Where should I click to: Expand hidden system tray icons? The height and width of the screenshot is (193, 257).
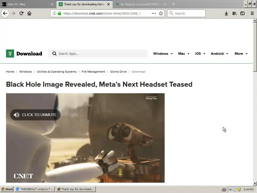230,189
